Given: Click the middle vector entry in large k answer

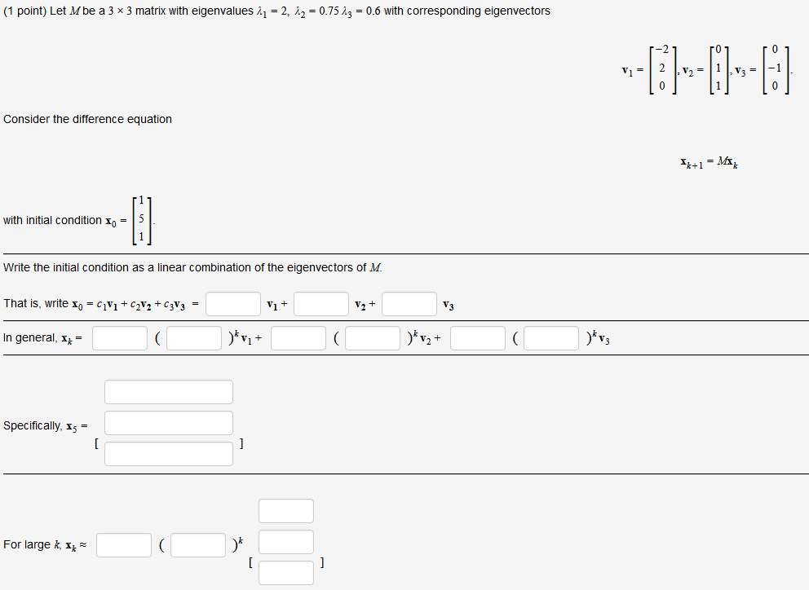Looking at the screenshot, I should pyautogui.click(x=285, y=541).
